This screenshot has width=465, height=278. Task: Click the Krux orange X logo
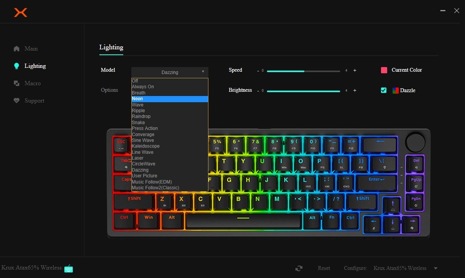(x=20, y=13)
